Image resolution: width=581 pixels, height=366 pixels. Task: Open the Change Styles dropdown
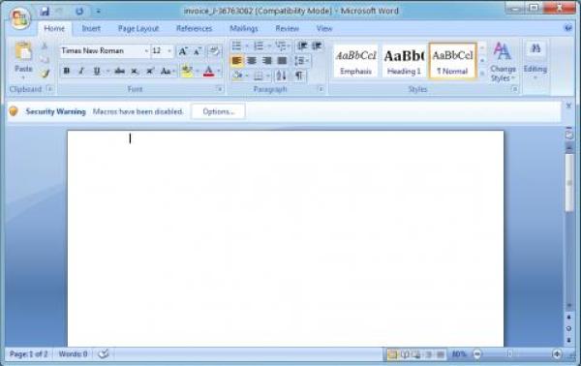coord(503,62)
